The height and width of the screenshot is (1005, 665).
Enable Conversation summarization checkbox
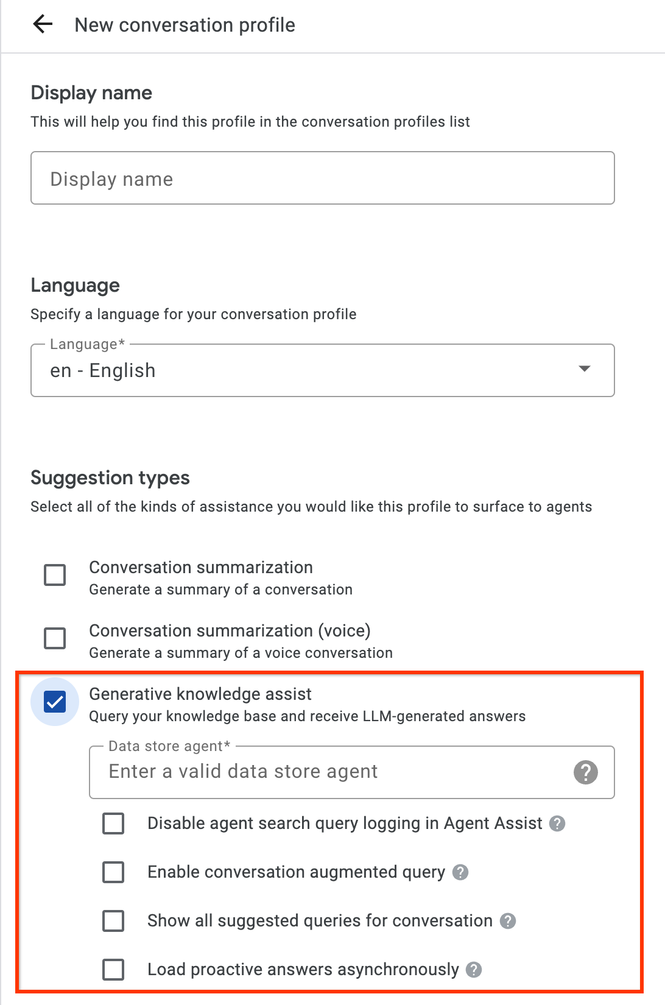(x=55, y=574)
